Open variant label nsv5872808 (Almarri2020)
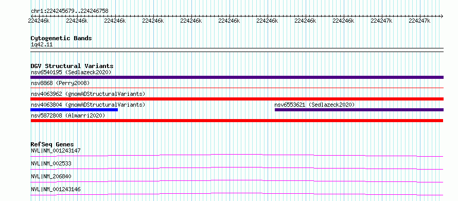Image resolution: width=458 pixels, height=201 pixels. [68, 115]
